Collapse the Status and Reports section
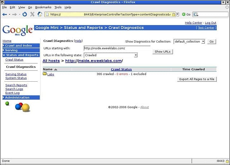230x165 pixels. pos(21,55)
